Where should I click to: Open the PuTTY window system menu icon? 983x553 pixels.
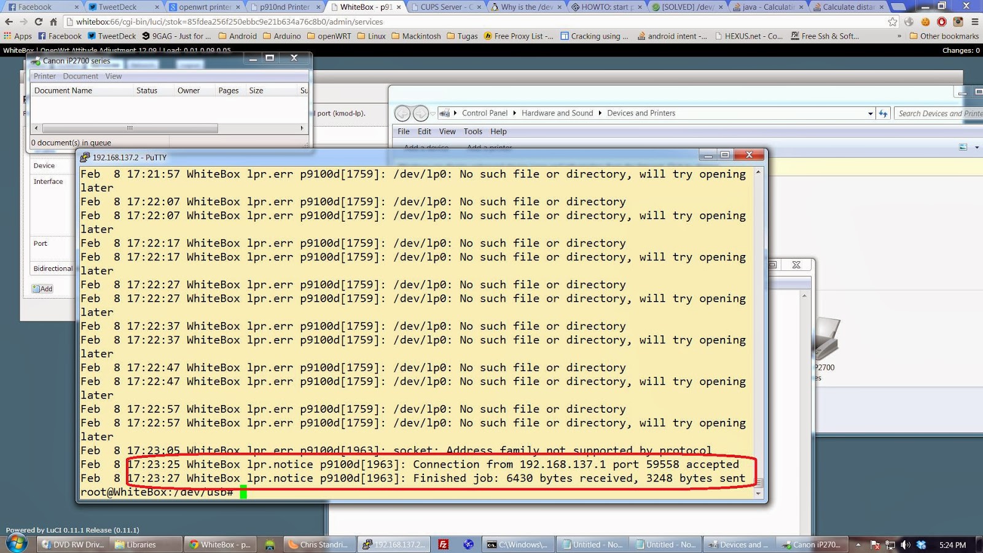(85, 157)
